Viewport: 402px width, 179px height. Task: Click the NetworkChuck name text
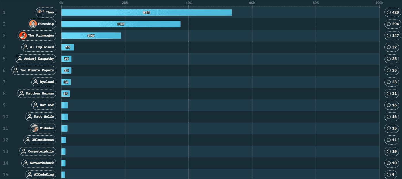42,163
